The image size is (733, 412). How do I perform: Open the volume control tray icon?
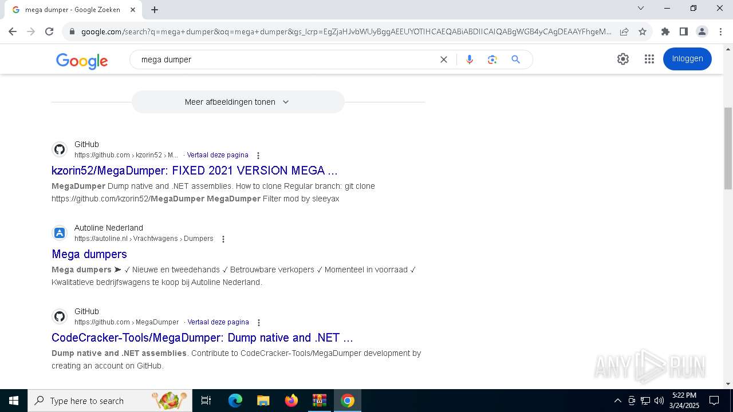point(659,401)
